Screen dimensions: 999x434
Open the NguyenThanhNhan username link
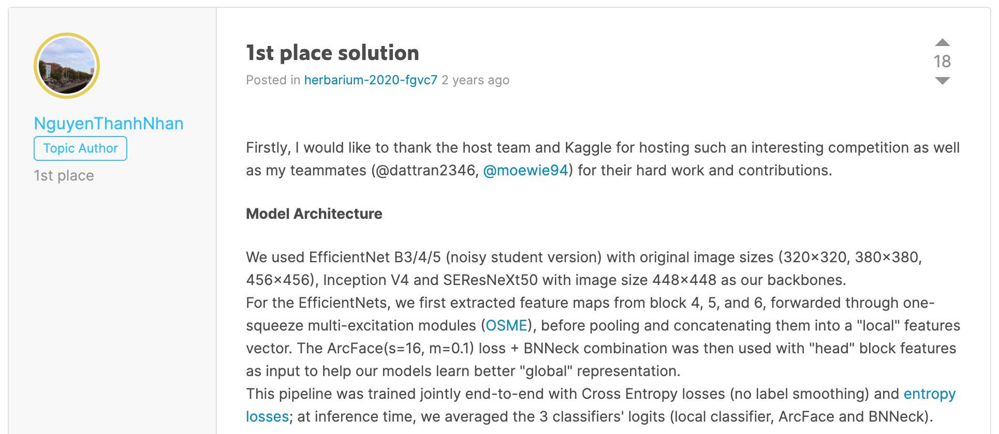109,124
